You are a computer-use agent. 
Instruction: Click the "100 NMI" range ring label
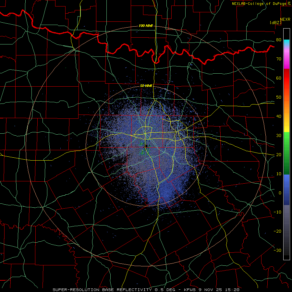(146, 26)
